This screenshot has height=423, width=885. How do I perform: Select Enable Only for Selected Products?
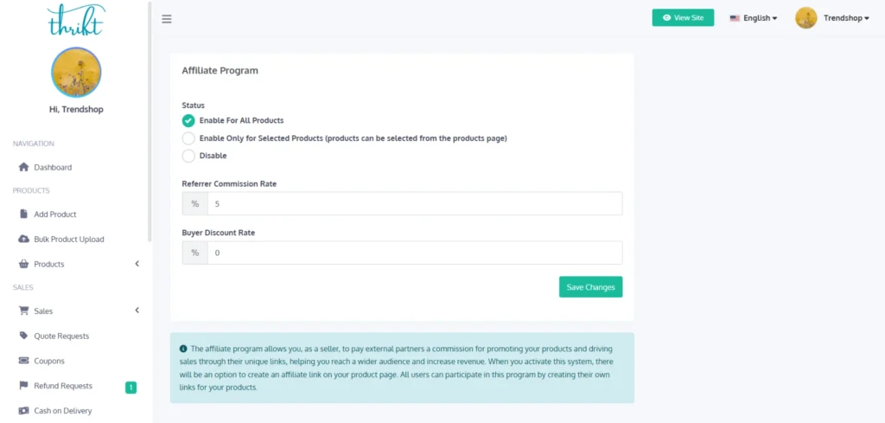tap(188, 138)
